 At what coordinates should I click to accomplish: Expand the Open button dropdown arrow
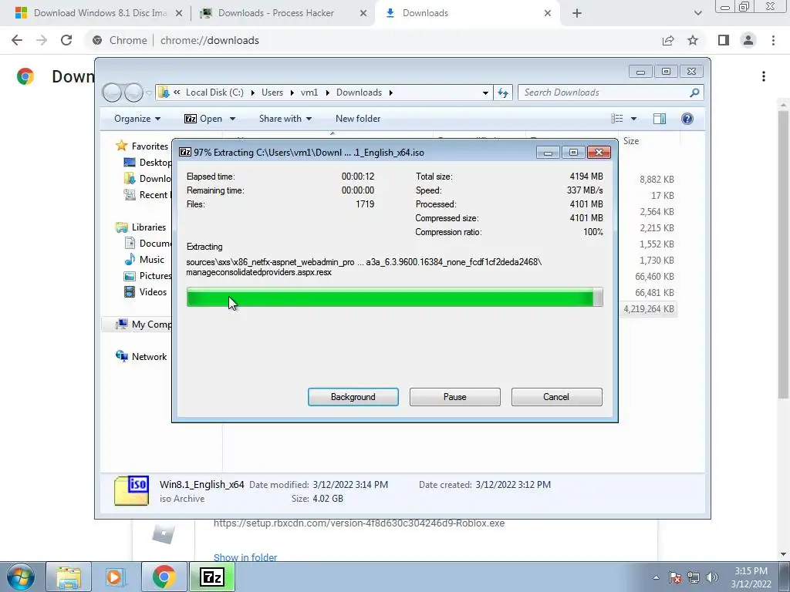coord(232,119)
